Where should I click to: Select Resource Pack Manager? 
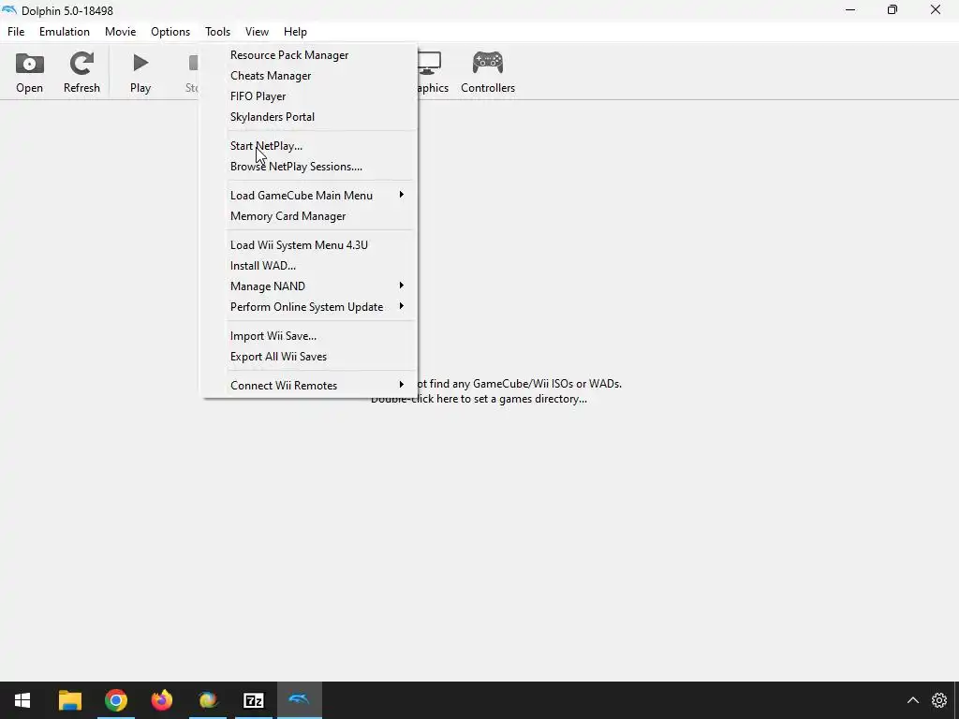(x=310, y=55)
